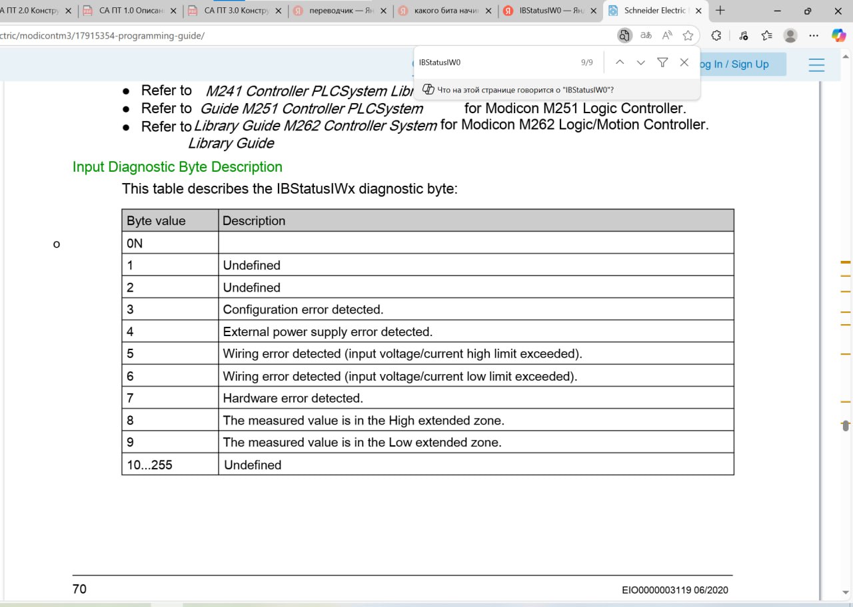Click the address bar URL text
The width and height of the screenshot is (853, 607).
[102, 36]
